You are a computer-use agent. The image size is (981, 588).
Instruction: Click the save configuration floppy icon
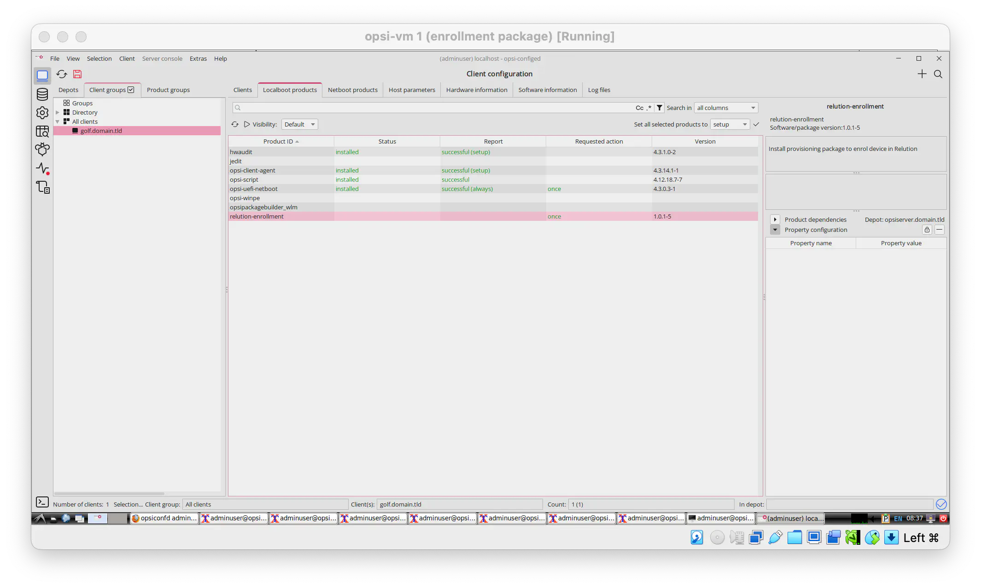coord(77,74)
